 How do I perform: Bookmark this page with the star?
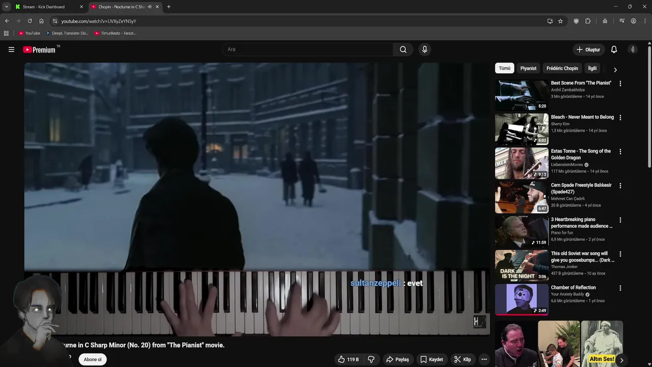560,21
